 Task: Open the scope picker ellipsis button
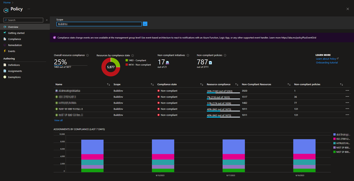145,24
